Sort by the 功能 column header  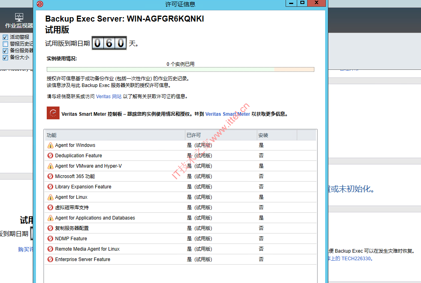[x=115, y=135]
